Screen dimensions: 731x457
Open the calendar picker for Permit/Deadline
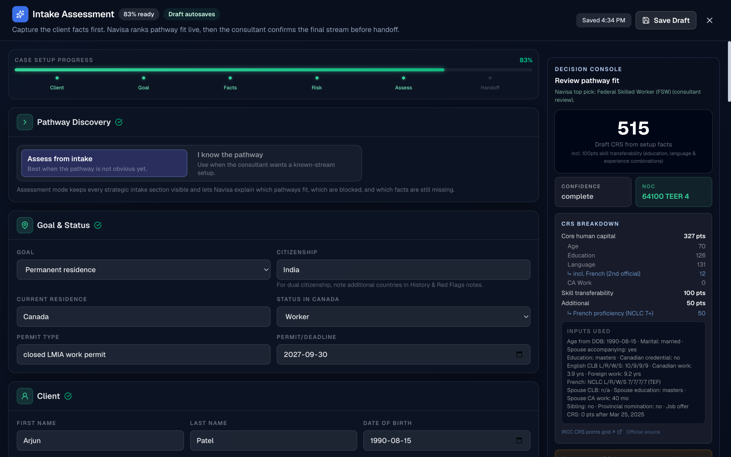pos(519,354)
